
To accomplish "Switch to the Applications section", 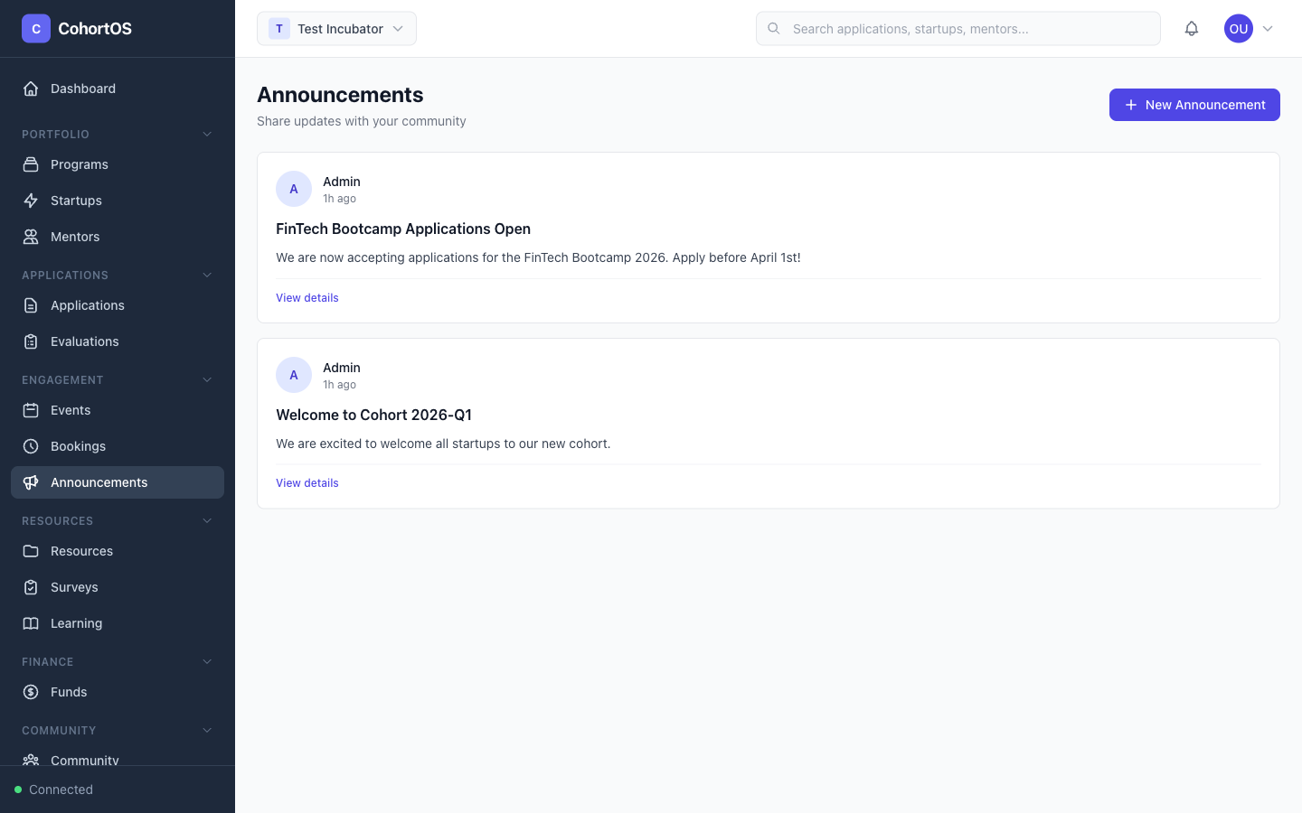I will (x=87, y=304).
